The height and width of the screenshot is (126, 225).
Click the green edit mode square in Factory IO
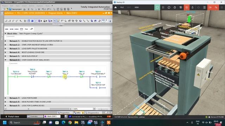(157, 7)
